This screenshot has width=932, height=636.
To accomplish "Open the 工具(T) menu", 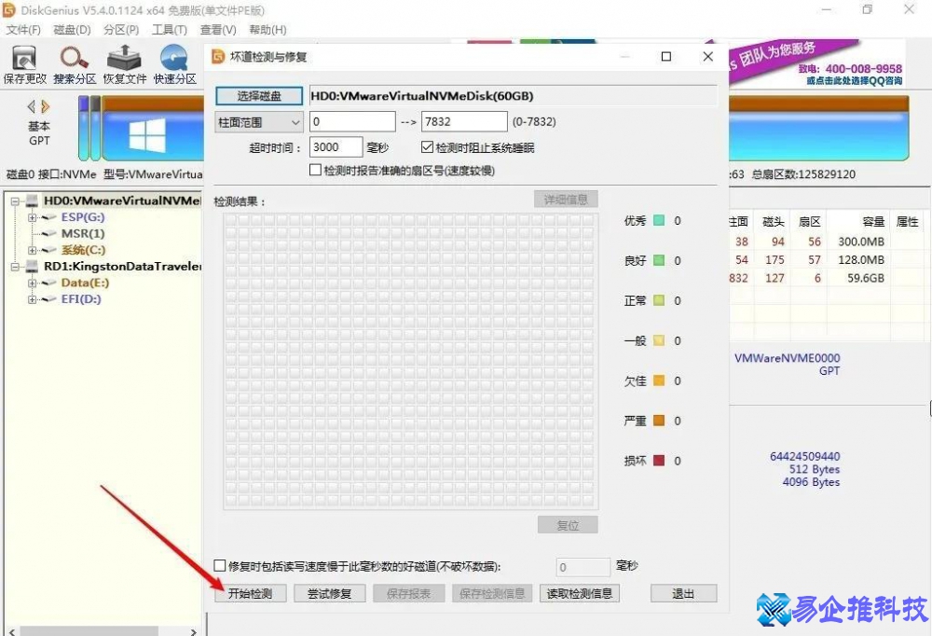I will (169, 29).
